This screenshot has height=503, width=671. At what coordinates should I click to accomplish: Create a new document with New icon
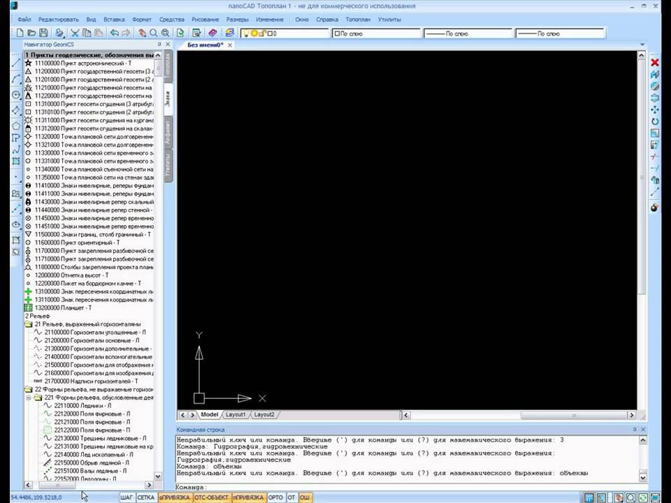tap(20, 33)
